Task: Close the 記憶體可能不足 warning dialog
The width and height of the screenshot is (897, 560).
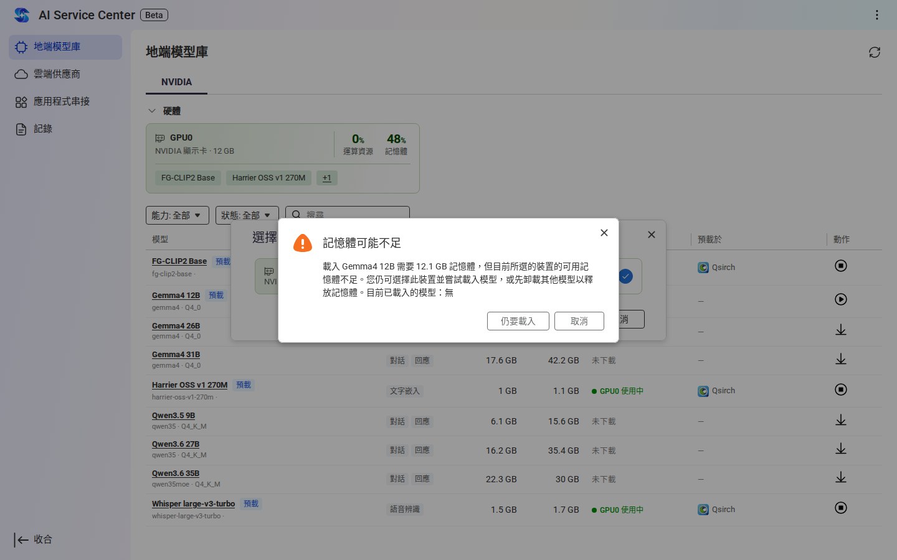Action: (604, 233)
